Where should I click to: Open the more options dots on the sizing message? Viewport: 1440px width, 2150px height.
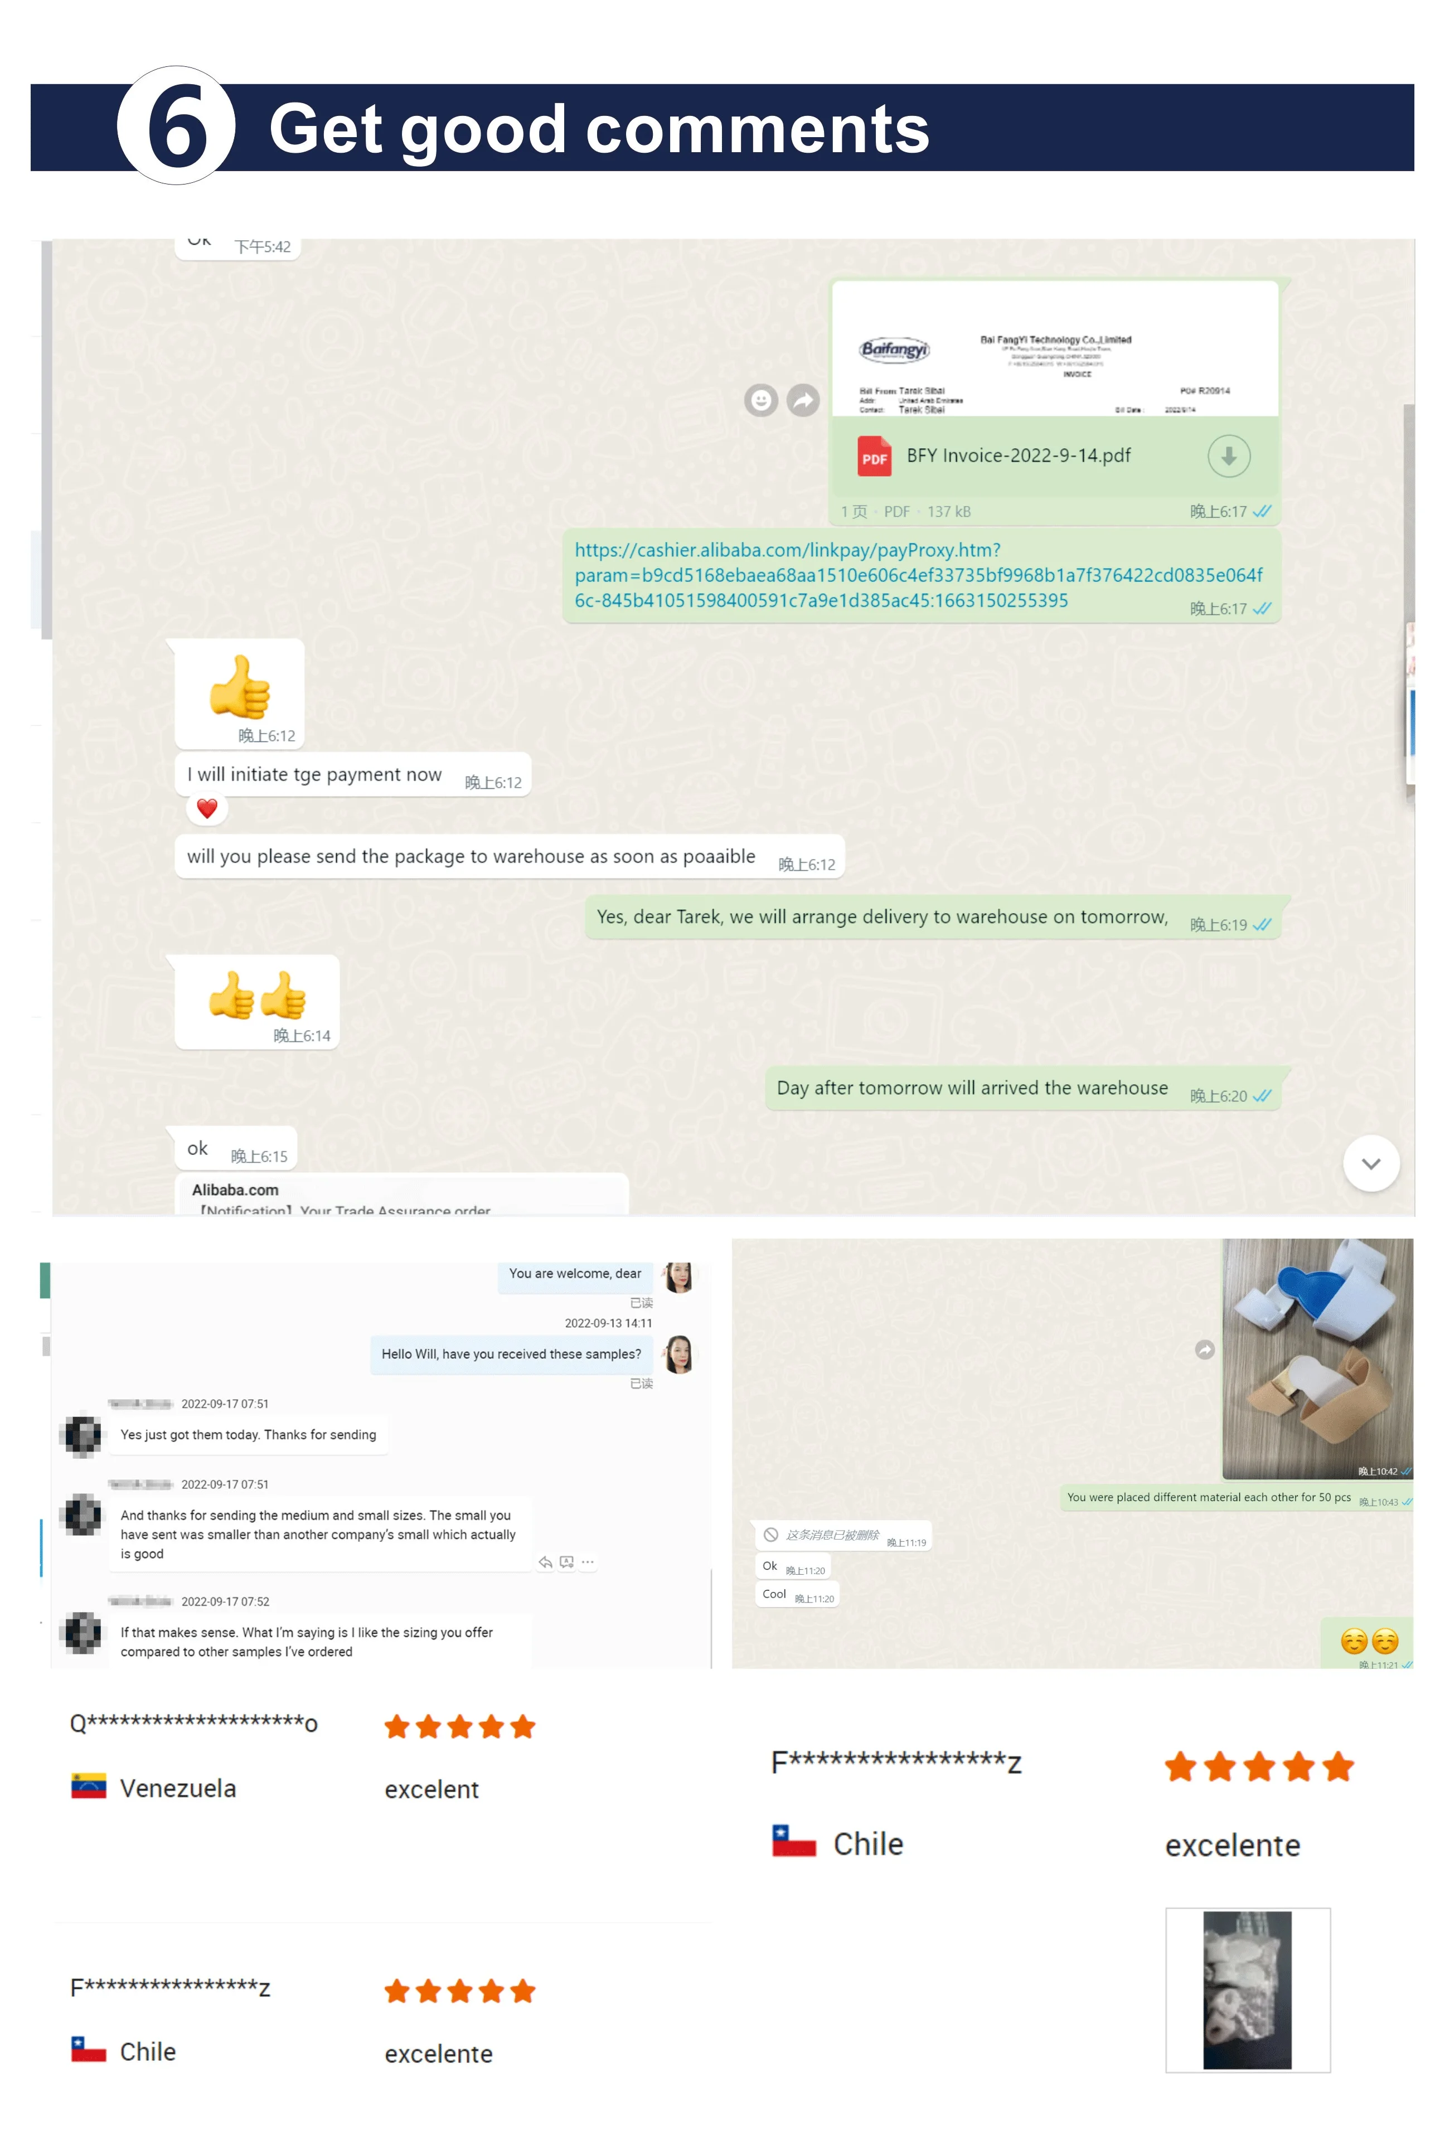click(588, 1561)
